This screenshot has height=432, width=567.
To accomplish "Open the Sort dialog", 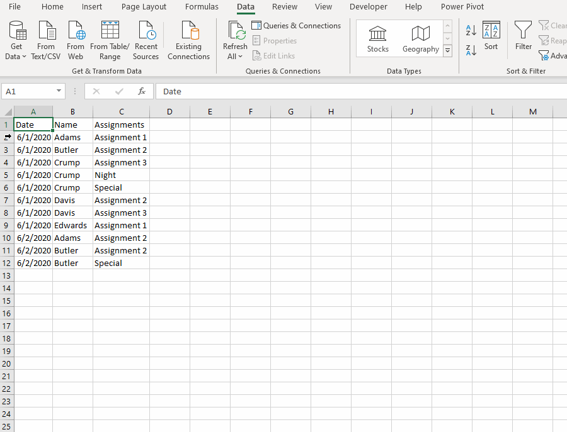I will 491,35.
